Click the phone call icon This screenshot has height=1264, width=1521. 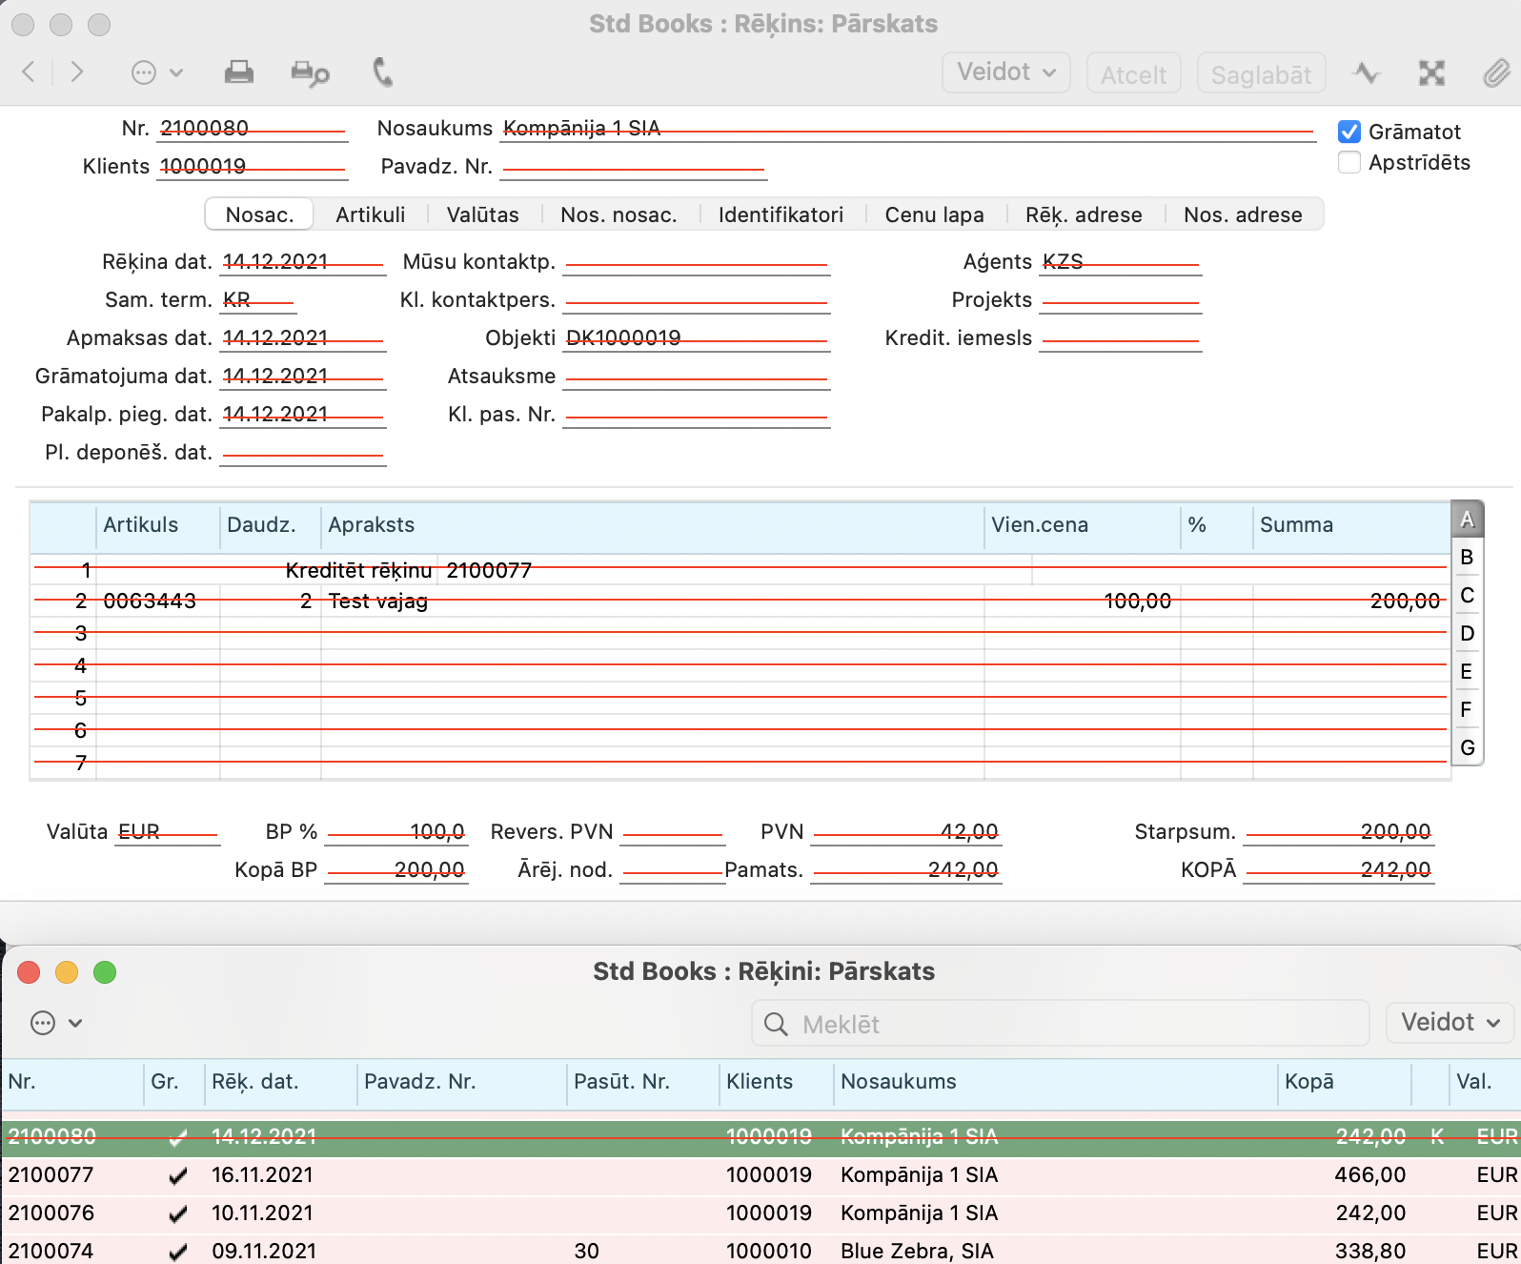(x=382, y=72)
